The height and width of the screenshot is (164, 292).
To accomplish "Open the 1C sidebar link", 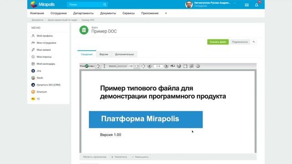I will (x=38, y=99).
